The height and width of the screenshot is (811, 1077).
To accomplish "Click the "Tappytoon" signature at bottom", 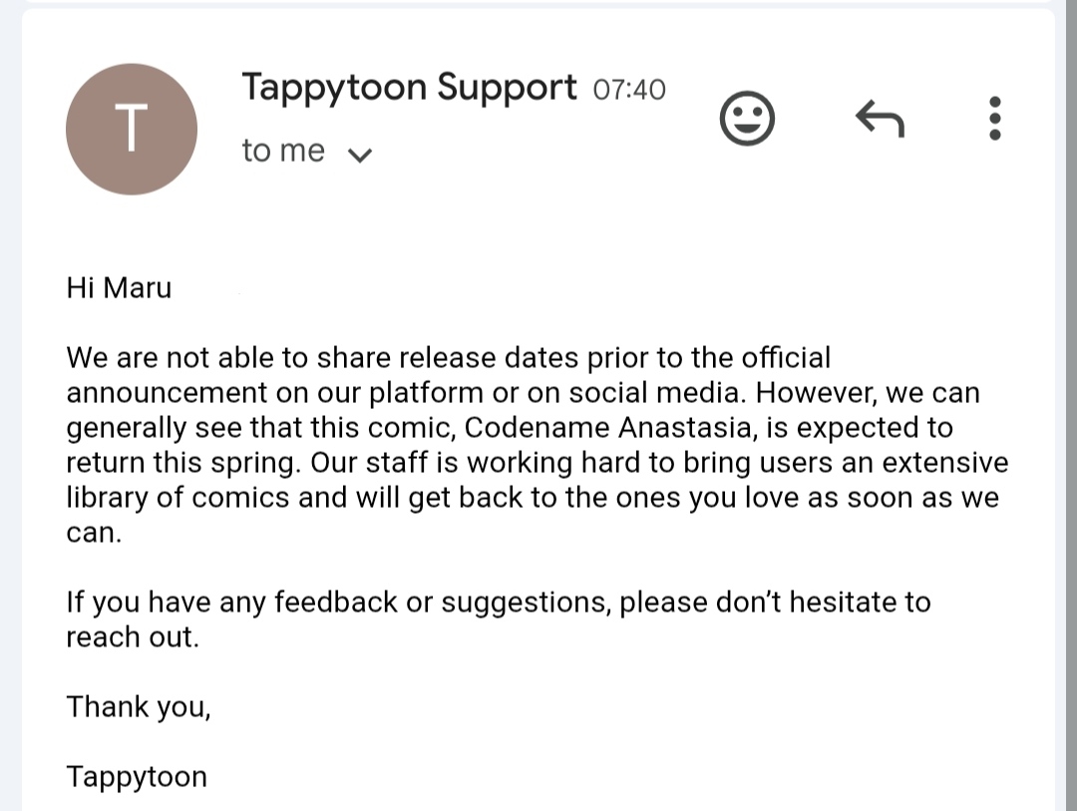I will click(137, 776).
